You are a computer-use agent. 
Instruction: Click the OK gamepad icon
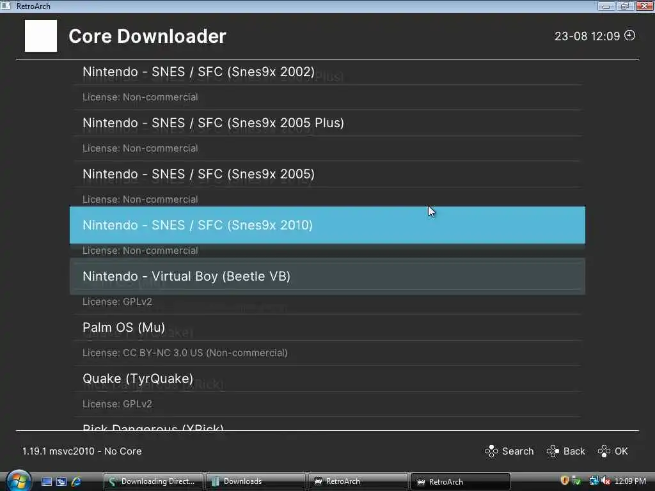point(604,451)
